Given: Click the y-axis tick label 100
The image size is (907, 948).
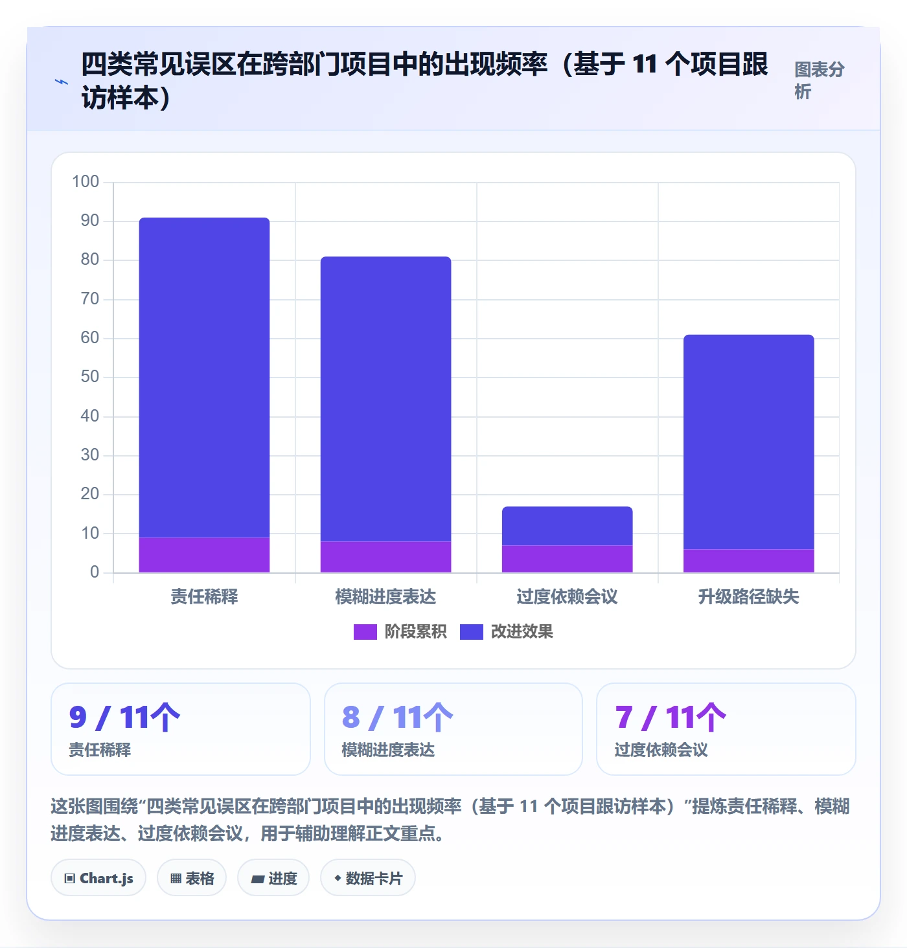Looking at the screenshot, I should [86, 181].
